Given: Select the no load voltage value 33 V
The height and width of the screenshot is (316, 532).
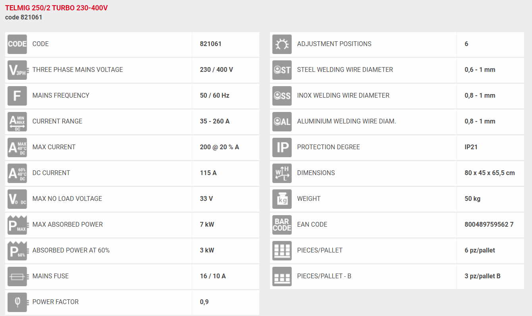Looking at the screenshot, I should point(206,198).
